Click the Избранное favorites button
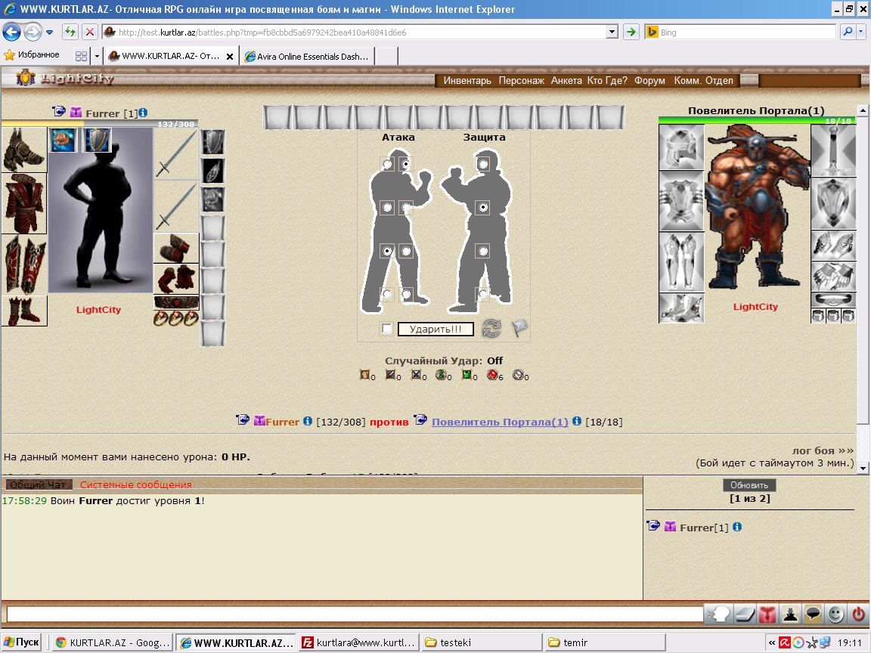Screen dimensions: 871x653 tap(32, 55)
